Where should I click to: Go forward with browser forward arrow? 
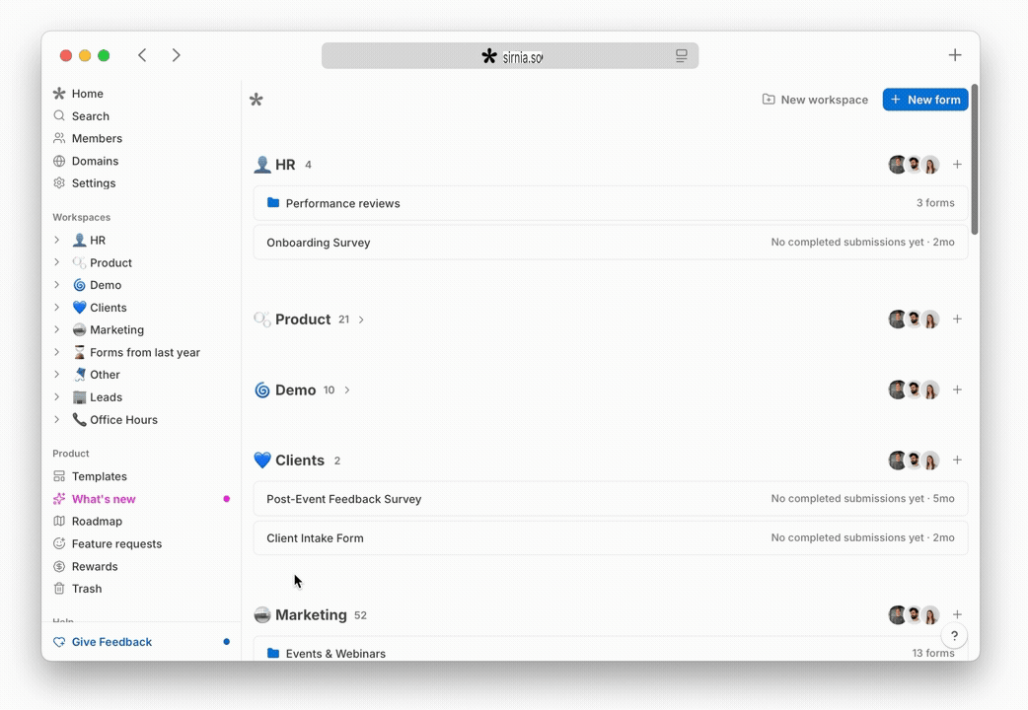(x=176, y=55)
